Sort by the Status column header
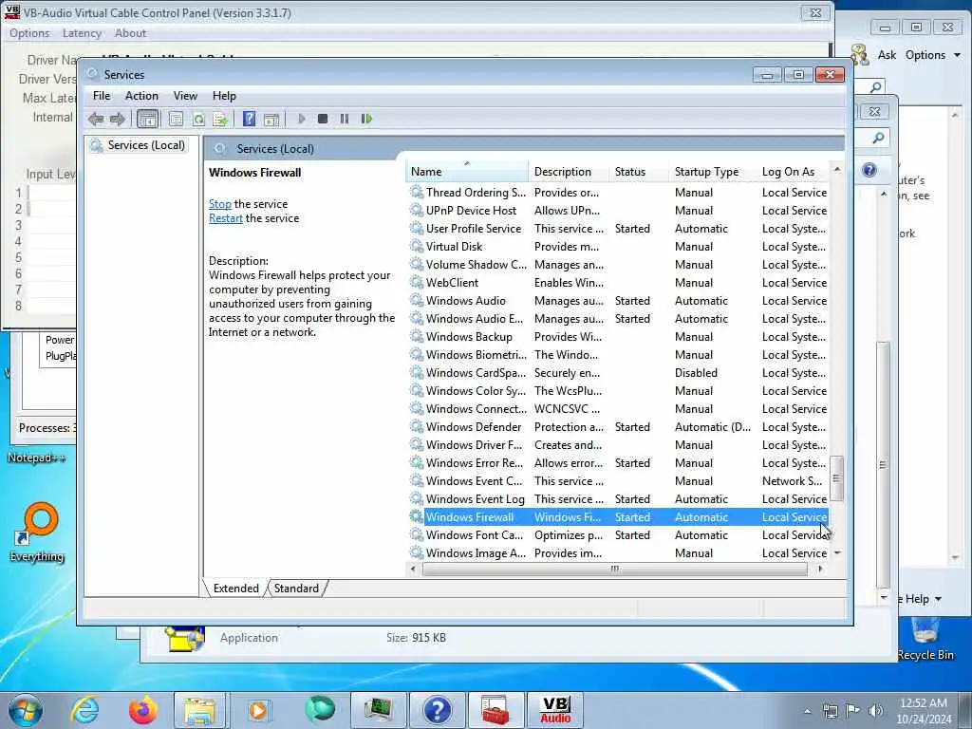Image resolution: width=972 pixels, height=729 pixels. (639, 172)
